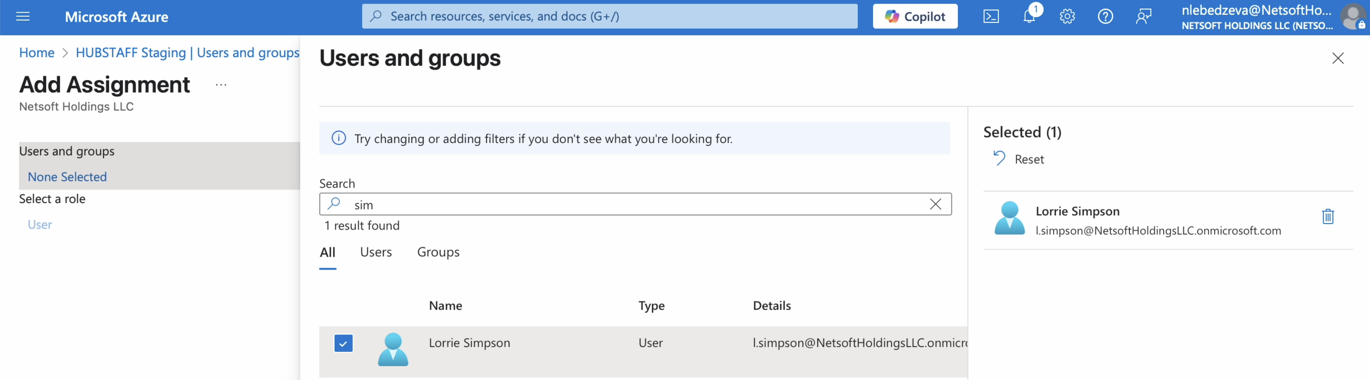The width and height of the screenshot is (1370, 380).
Task: Click the user search field containing sim
Action: (x=635, y=204)
